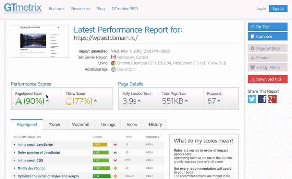Click the 67 requests value

212,101
